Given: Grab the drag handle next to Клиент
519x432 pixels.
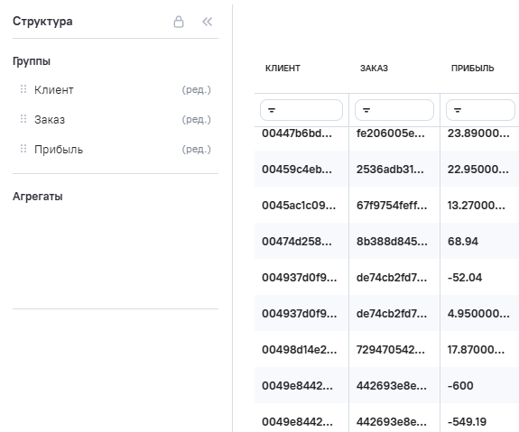Looking at the screenshot, I should (x=23, y=89).
